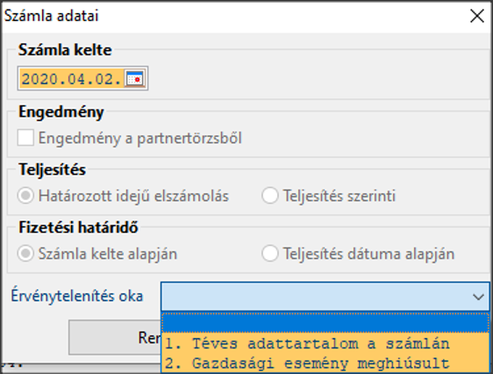Open the calendar picker in Számla kelte
The width and height of the screenshot is (493, 374).
tap(135, 78)
